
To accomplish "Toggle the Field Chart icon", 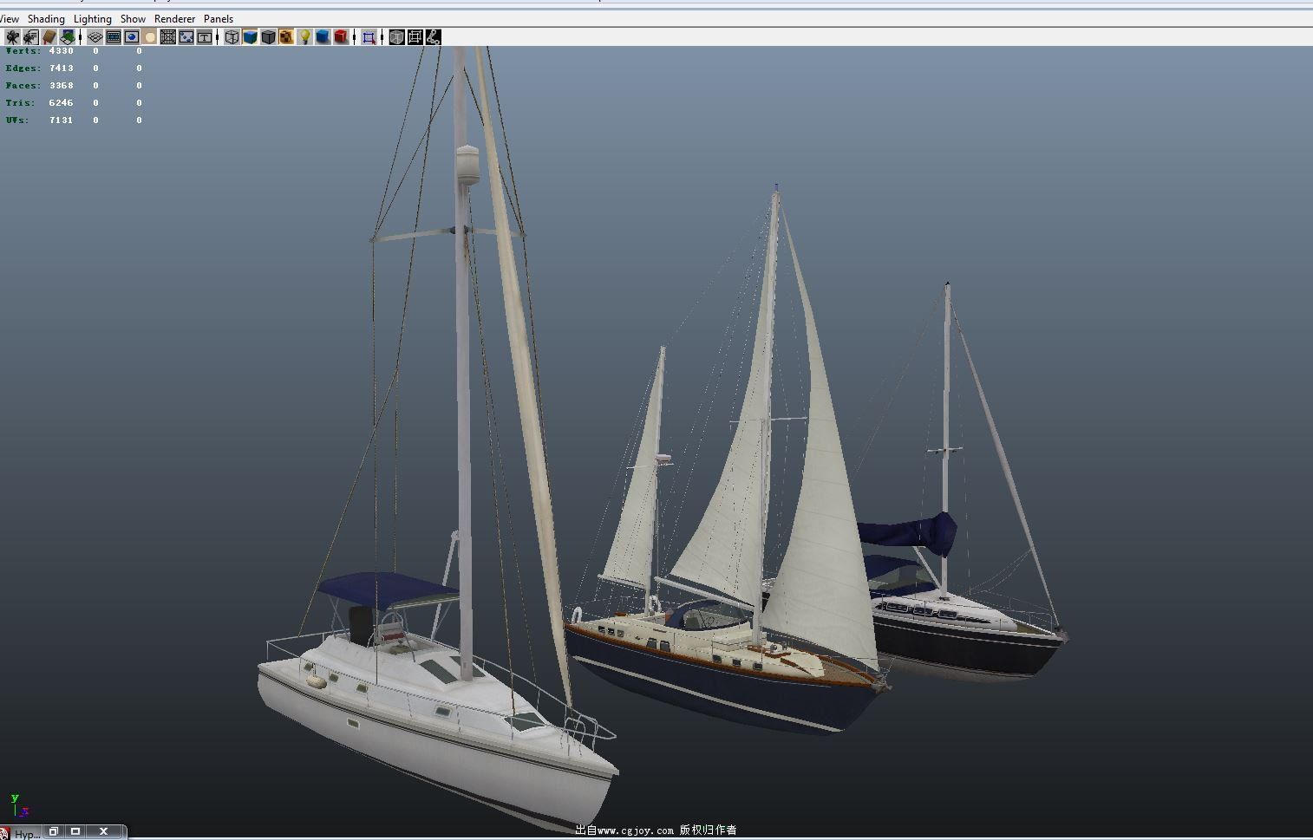I will (x=168, y=37).
